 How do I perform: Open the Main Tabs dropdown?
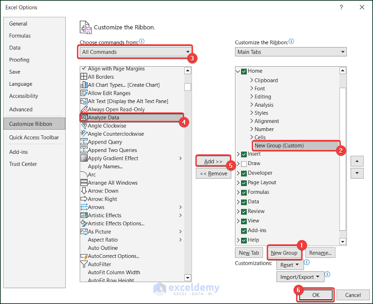[x=290, y=52]
